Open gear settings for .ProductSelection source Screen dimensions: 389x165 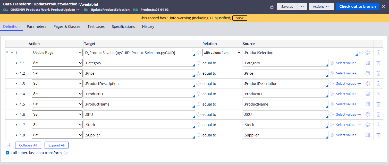point(368,53)
